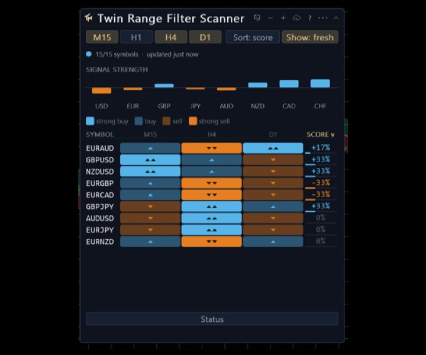The height and width of the screenshot is (355, 426).
Task: Click the strong buy legend swatch
Action: [90, 121]
